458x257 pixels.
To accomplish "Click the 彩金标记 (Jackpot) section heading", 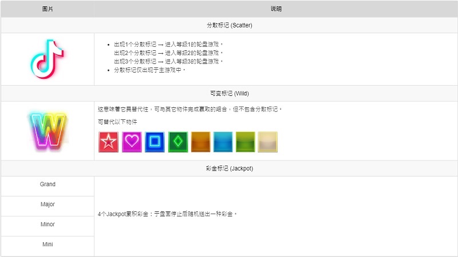I will [230, 168].
